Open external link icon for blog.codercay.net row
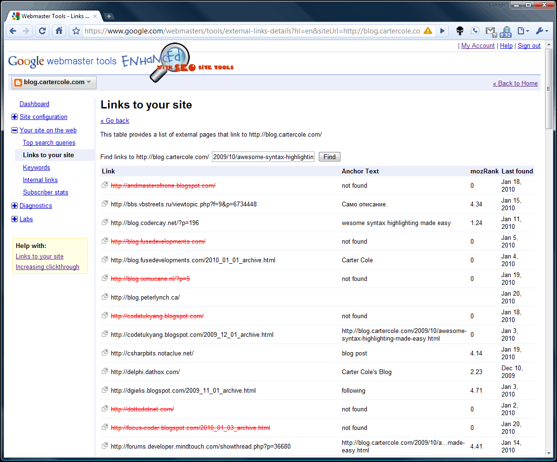Viewport: 557px width, 462px height. (x=105, y=223)
